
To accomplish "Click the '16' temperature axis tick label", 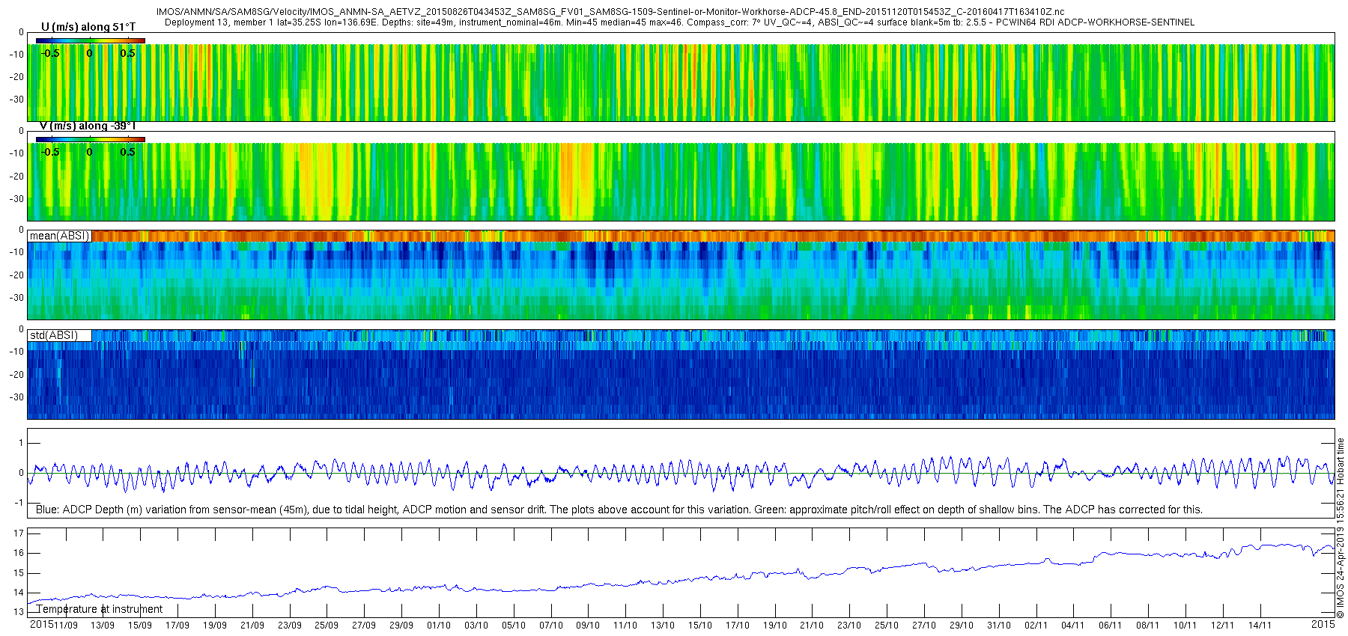I will [19, 553].
